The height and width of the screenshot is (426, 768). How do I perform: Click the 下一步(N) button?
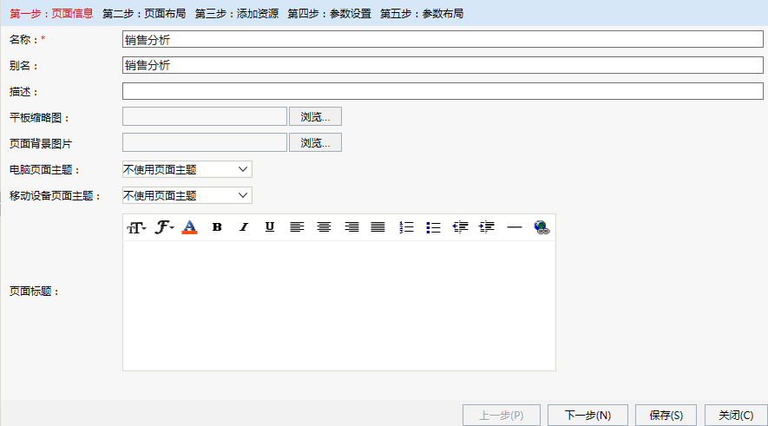pos(587,416)
